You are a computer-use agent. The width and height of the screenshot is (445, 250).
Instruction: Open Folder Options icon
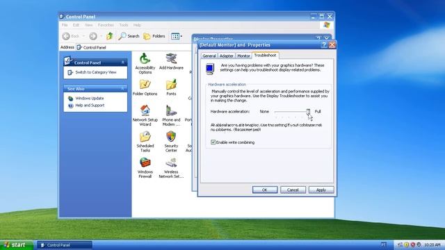pyautogui.click(x=145, y=87)
